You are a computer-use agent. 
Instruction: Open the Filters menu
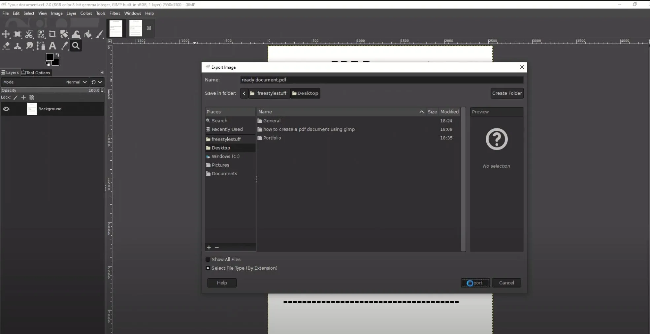114,13
